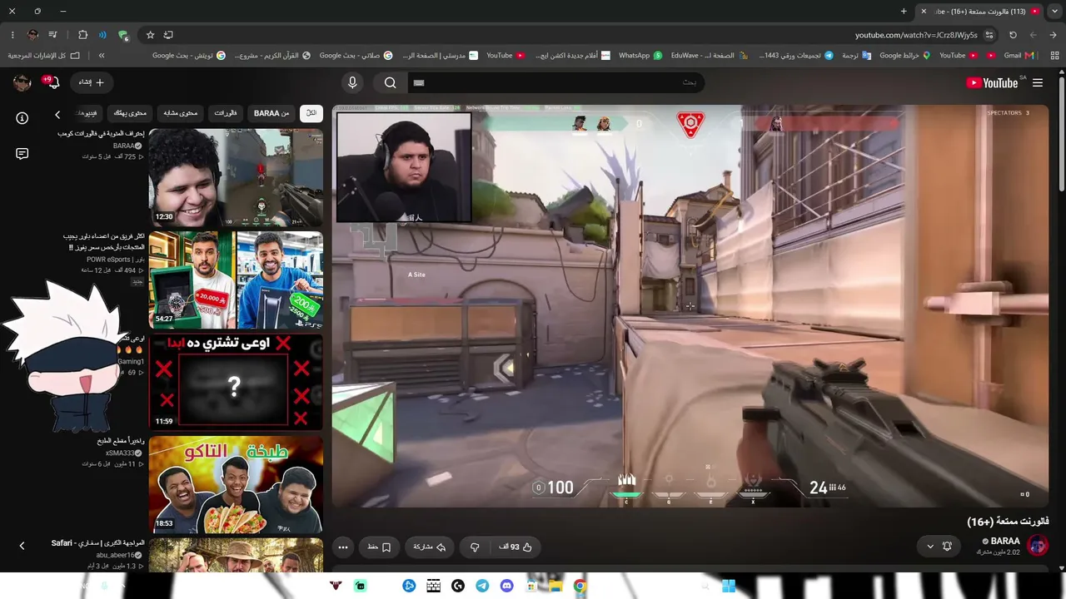This screenshot has height=599, width=1066.
Task: Click the address bar URL
Action: coord(916,35)
